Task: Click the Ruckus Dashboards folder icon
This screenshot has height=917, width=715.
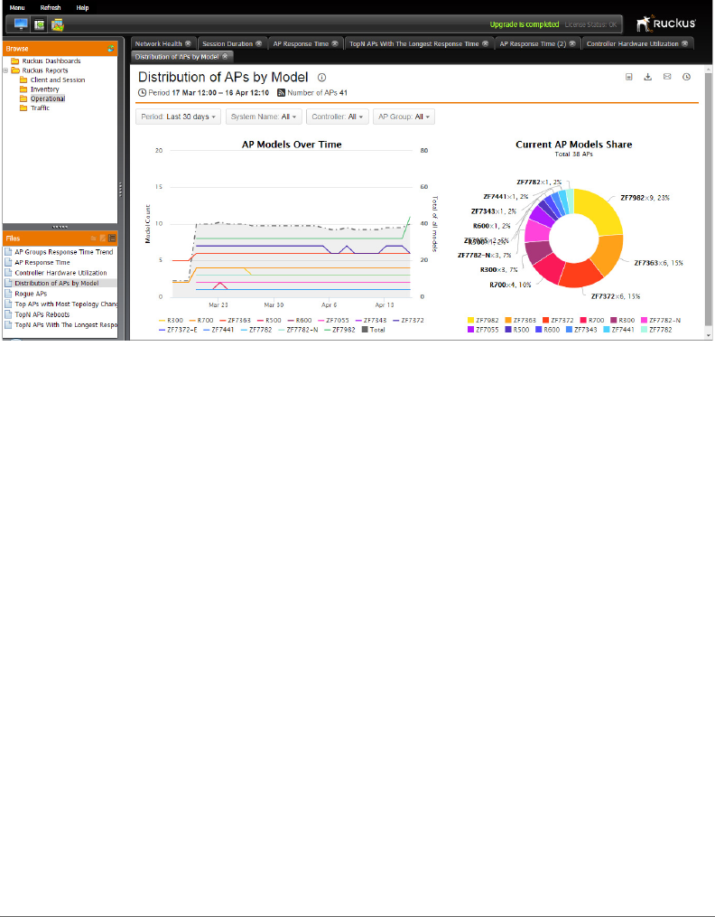Action: click(x=15, y=61)
